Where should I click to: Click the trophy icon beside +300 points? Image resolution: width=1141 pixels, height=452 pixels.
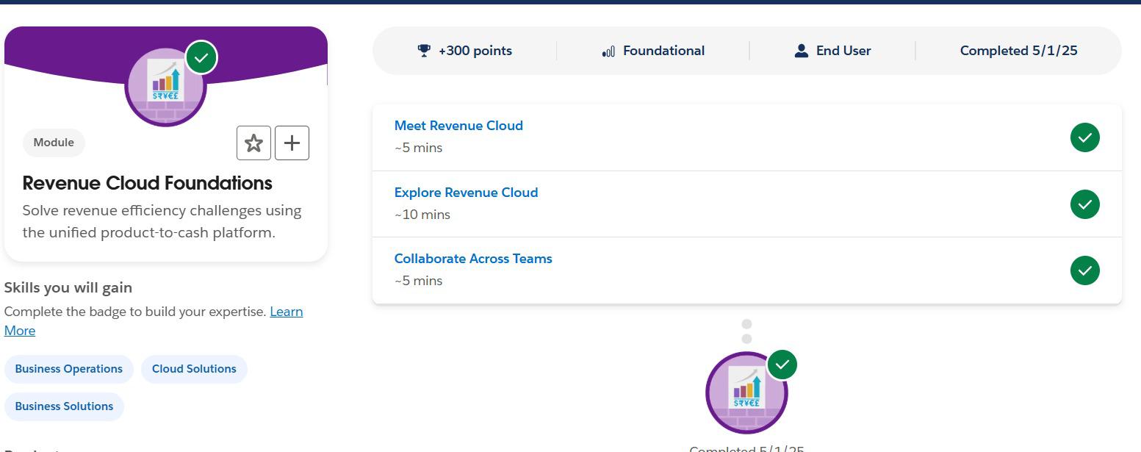point(424,51)
